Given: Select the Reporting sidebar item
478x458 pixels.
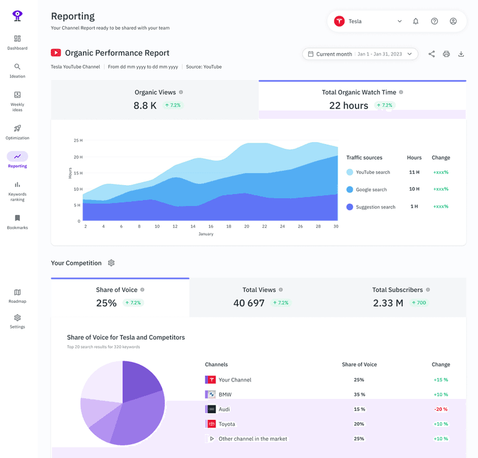Looking at the screenshot, I should point(17,159).
